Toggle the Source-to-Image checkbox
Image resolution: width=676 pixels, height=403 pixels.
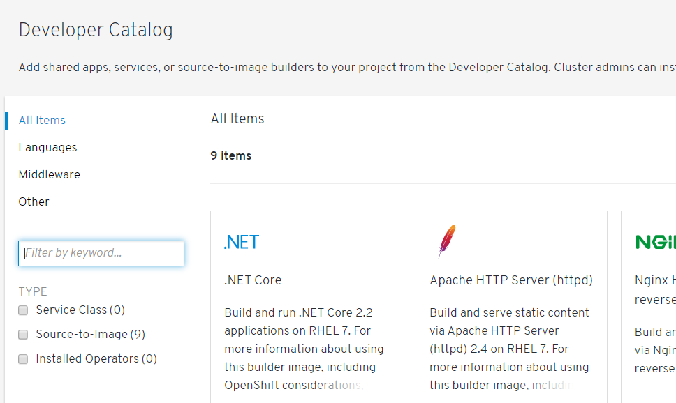[23, 335]
